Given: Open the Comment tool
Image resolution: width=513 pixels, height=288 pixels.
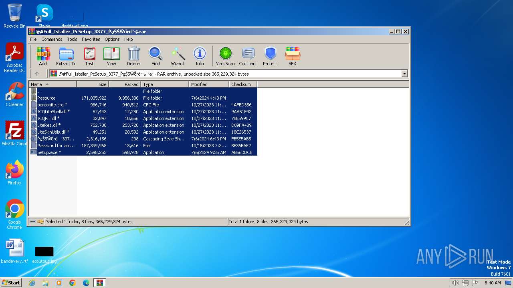Looking at the screenshot, I should pos(248,56).
